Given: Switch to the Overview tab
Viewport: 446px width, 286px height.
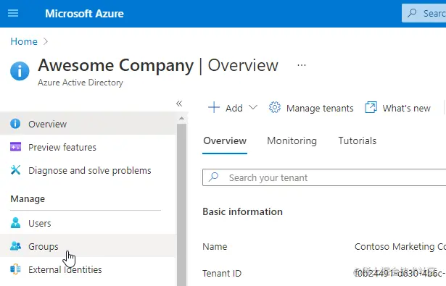Looking at the screenshot, I should (x=225, y=141).
